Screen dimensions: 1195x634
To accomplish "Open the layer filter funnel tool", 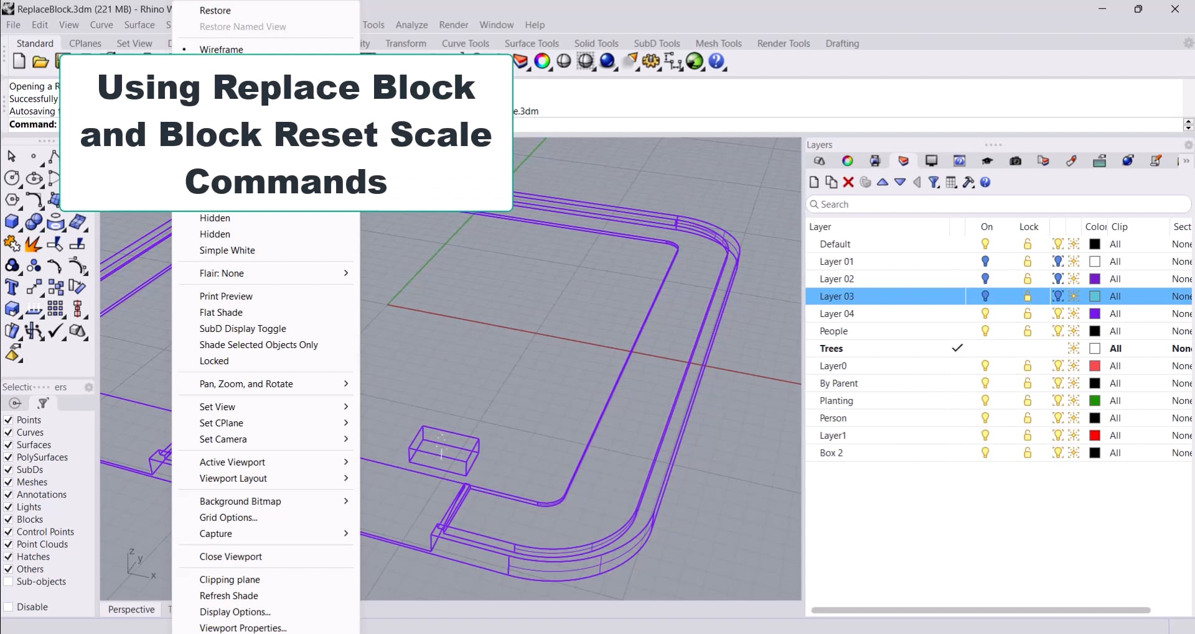I will pyautogui.click(x=934, y=182).
